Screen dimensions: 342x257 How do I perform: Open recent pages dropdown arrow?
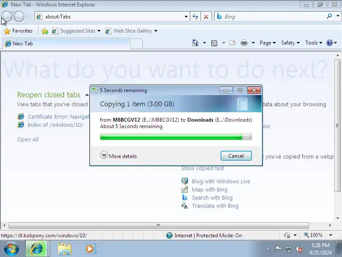tap(28, 16)
